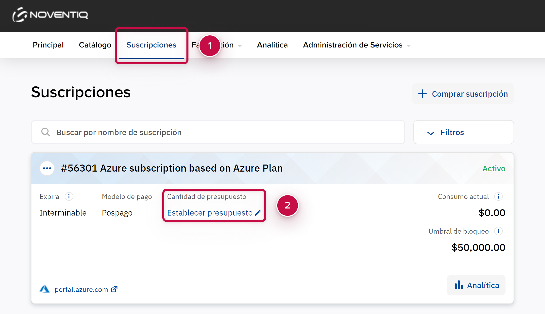Click the Noventiq logo
Image resolution: width=545 pixels, height=314 pixels.
pyautogui.click(x=50, y=15)
